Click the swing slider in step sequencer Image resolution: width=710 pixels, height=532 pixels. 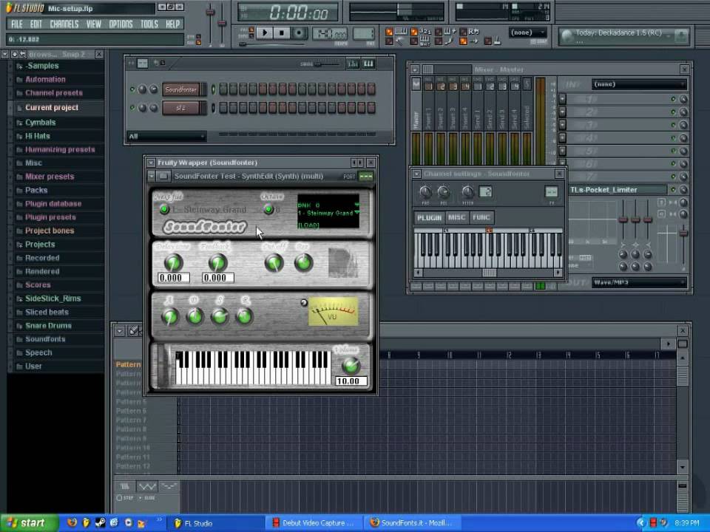[327, 64]
